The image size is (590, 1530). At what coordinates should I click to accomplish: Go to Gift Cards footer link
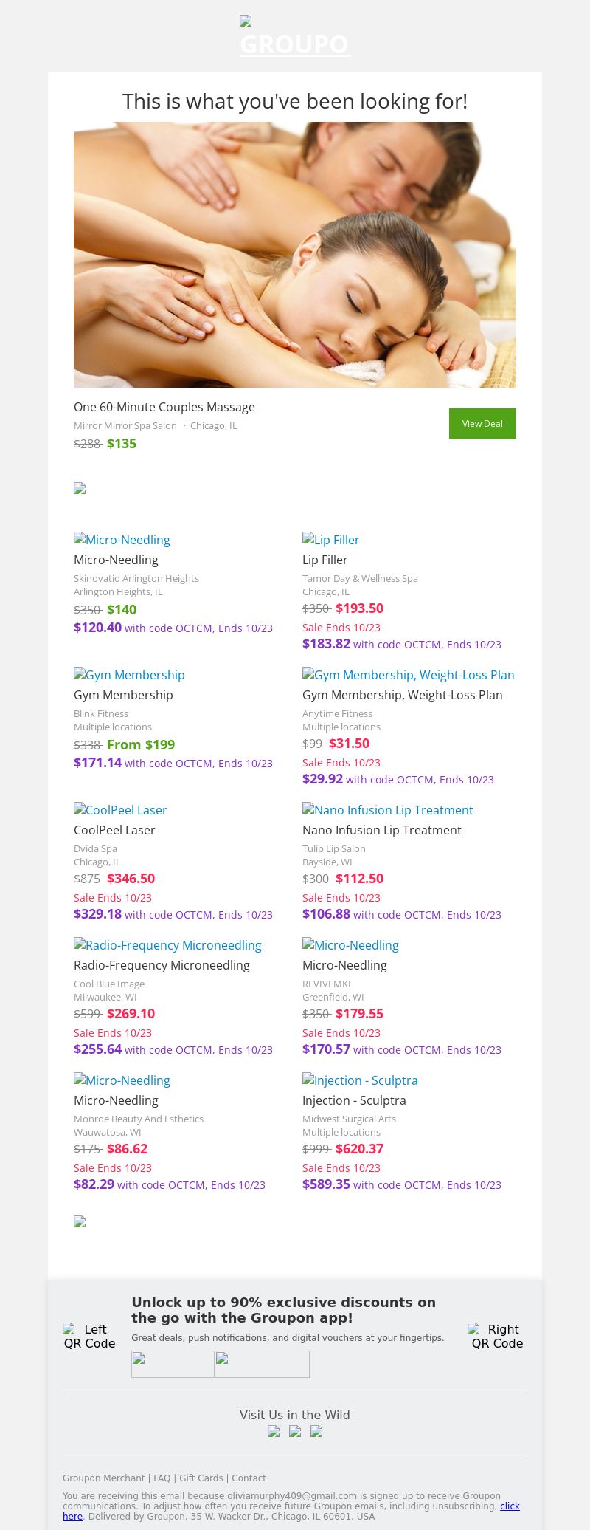point(201,1478)
